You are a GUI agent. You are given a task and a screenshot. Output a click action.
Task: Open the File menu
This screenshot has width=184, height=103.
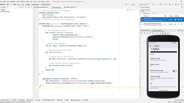coord(1,1)
